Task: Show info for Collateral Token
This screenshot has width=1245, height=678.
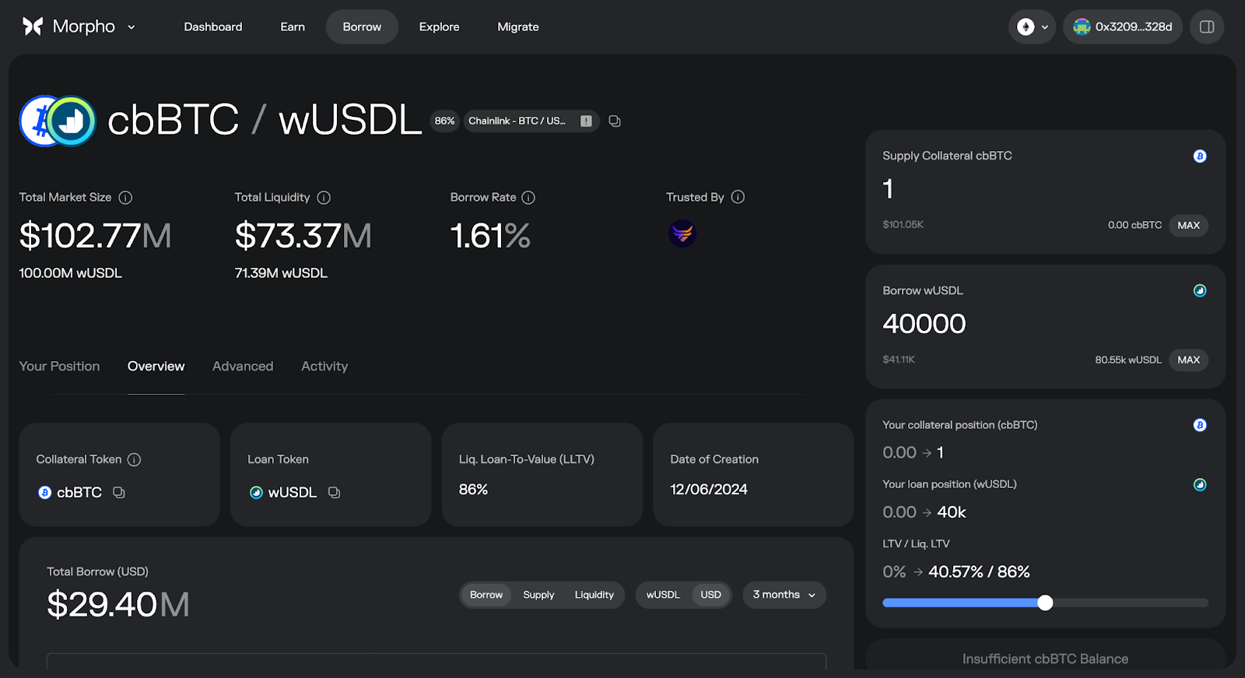Action: pos(134,459)
